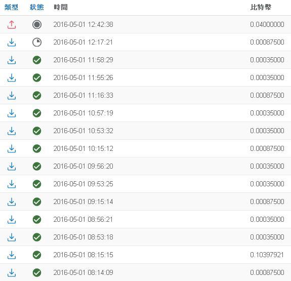This screenshot has height=281, width=291.
Task: Select the 2016-05-01 09:53:25 transaction row
Action: click(x=146, y=184)
